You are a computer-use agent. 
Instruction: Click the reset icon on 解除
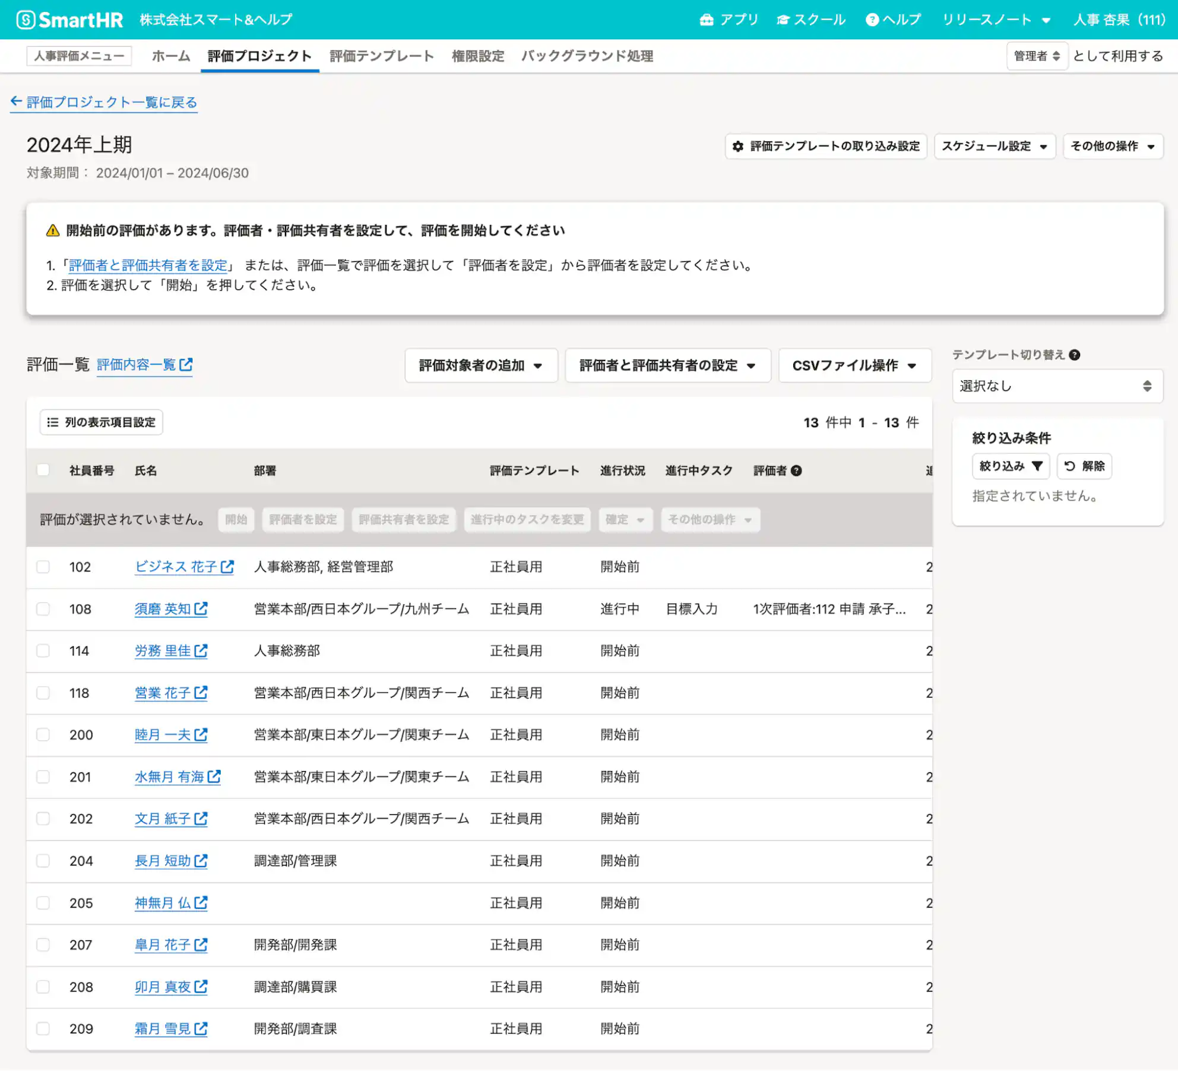pos(1069,466)
